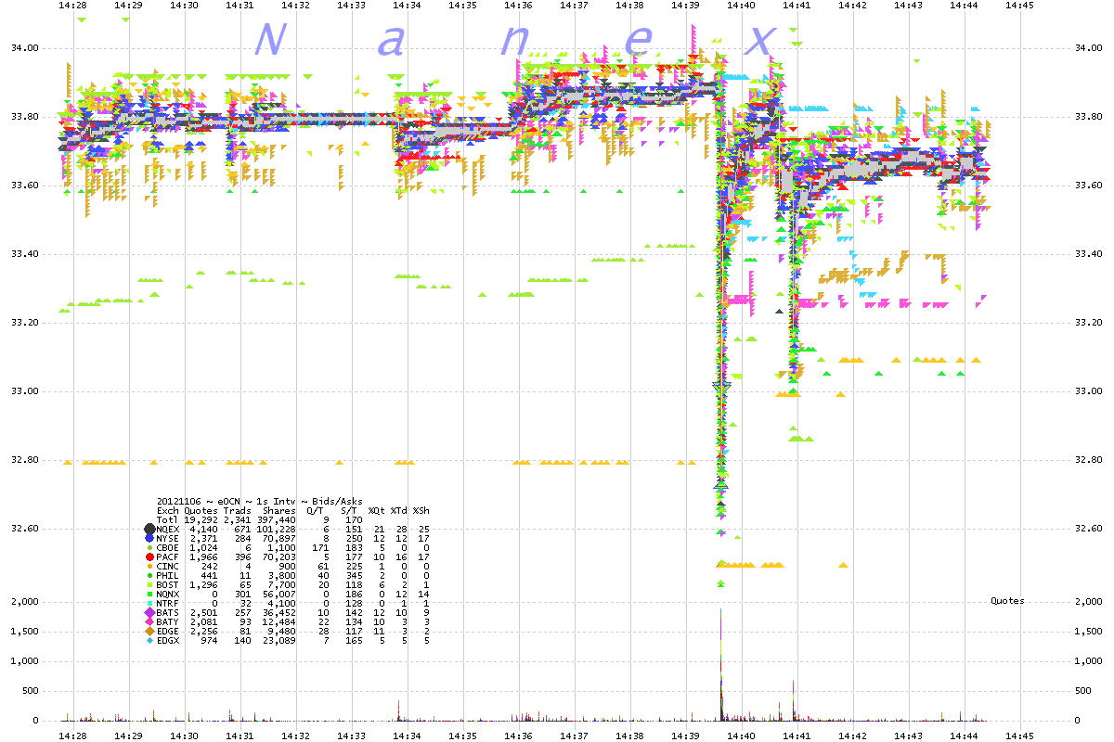This screenshot has height=742, width=1114.
Task: Click BATS quotes value '2,501'
Action: click(x=203, y=613)
